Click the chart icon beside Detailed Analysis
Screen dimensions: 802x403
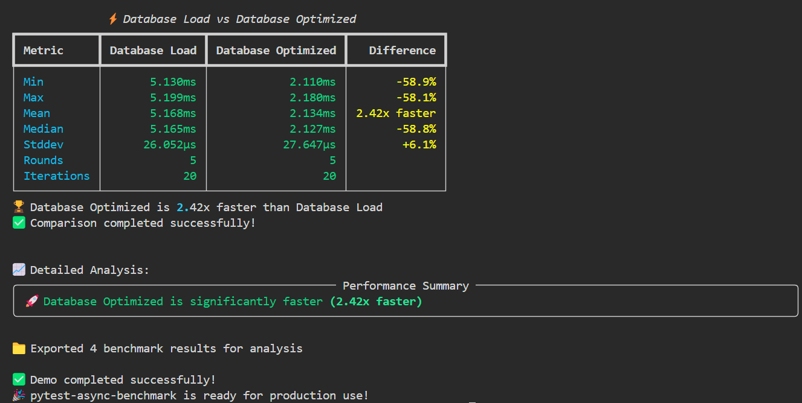click(x=19, y=270)
